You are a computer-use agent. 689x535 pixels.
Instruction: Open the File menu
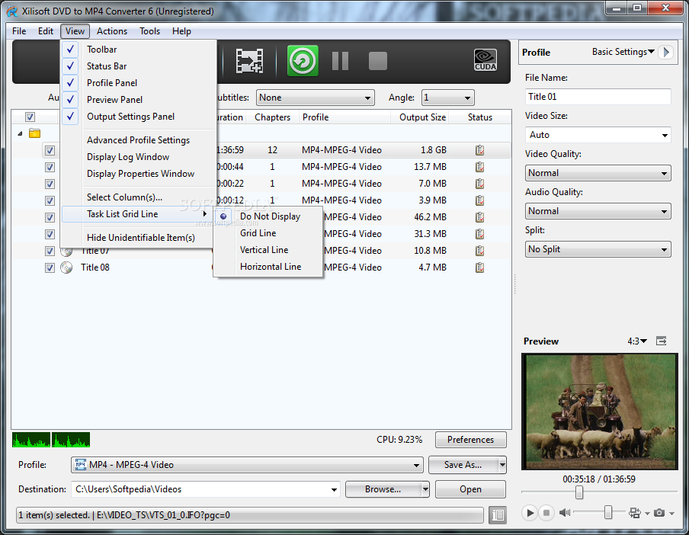click(x=19, y=31)
